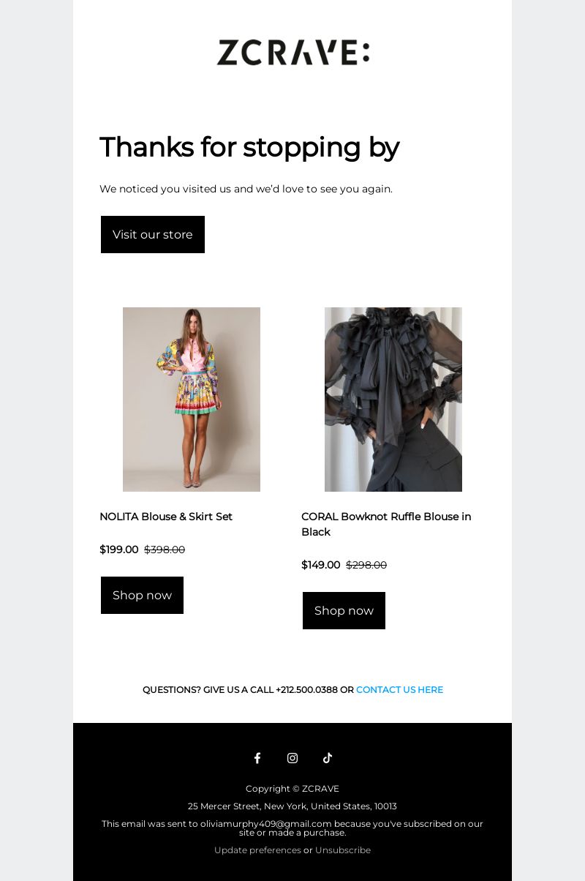Open the black ruffle blouse product photo
Screen dimensions: 585x881
pyautogui.click(x=393, y=400)
